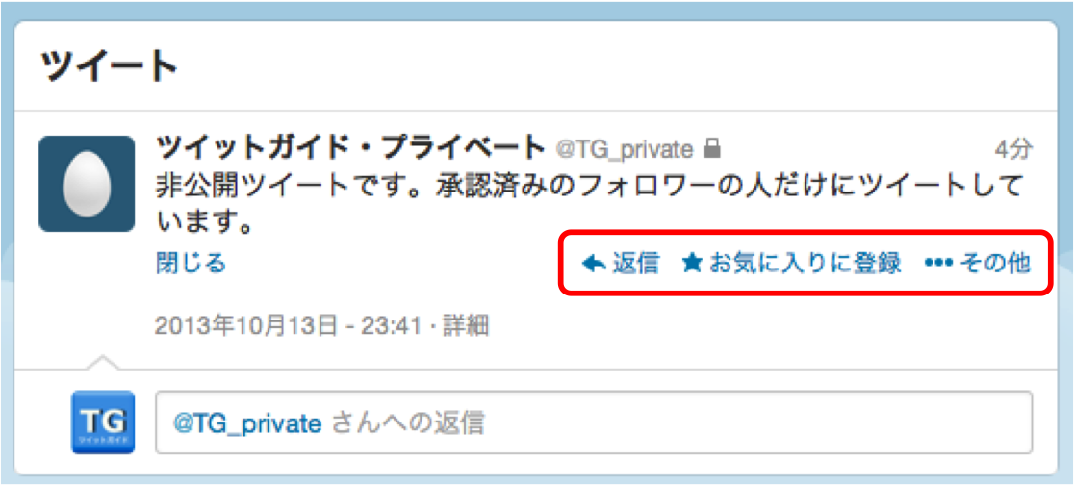Screen dimensions: 1074x486
Task: Select the 返信 reply link
Action: tap(635, 264)
